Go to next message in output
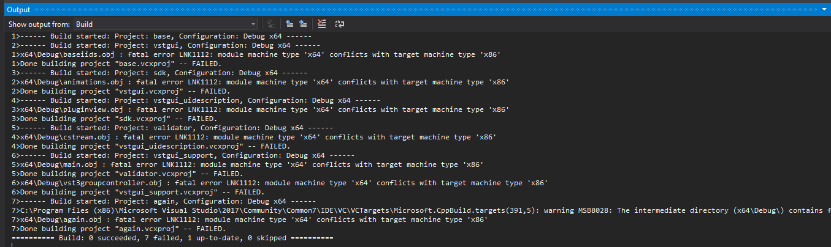The height and width of the screenshot is (247, 831). pyautogui.click(x=303, y=24)
